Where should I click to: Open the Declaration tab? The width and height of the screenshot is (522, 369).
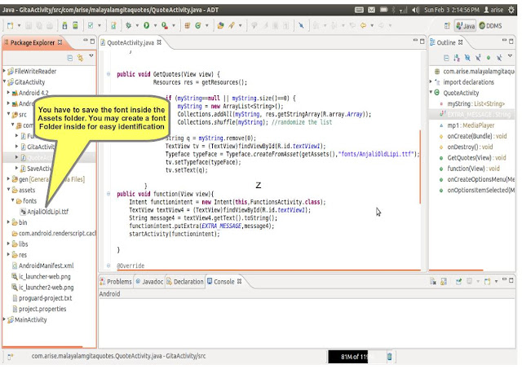[x=188, y=282]
